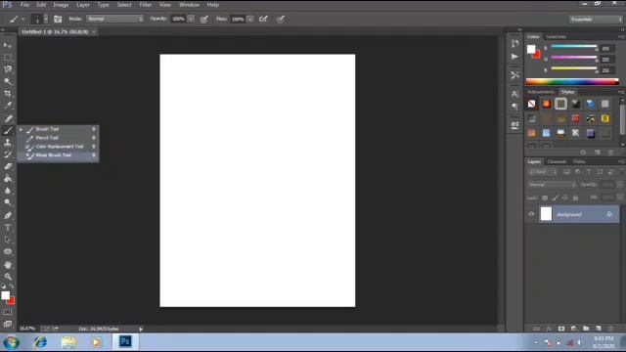Select the Hand tool

point(8,264)
